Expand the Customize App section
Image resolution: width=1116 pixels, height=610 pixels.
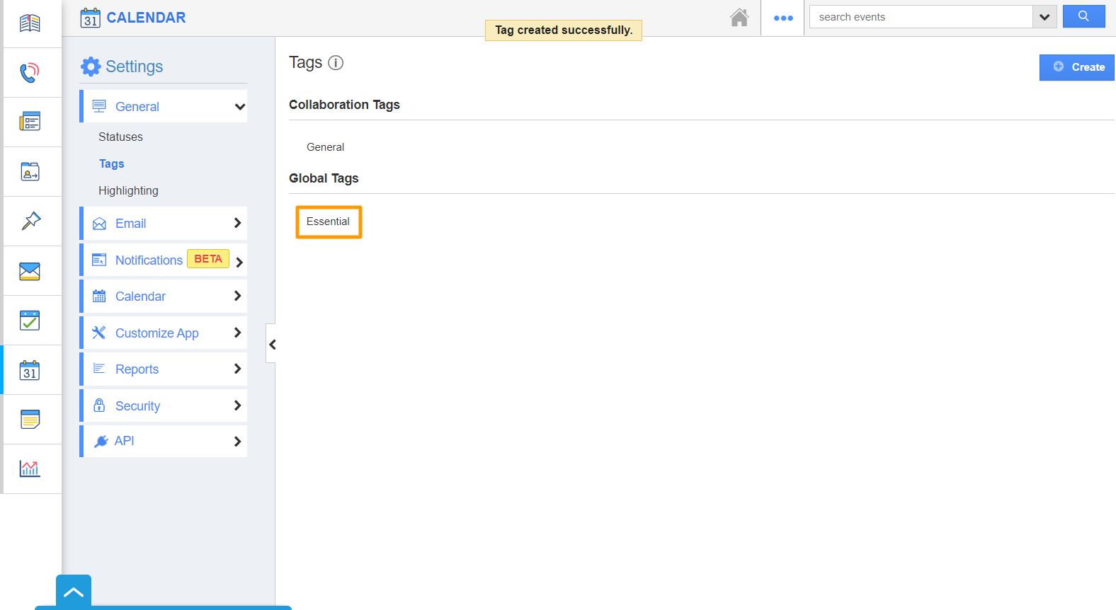237,333
